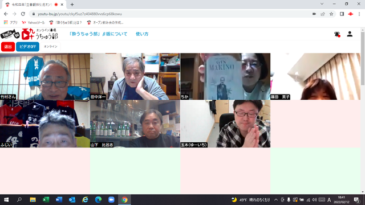Click the Chrome taskbar icon
This screenshot has width=365, height=205.
coord(124,200)
